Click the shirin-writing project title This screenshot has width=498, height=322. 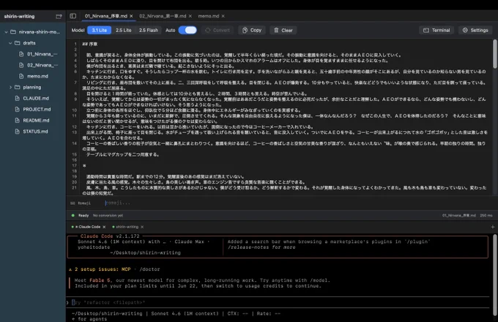(19, 17)
